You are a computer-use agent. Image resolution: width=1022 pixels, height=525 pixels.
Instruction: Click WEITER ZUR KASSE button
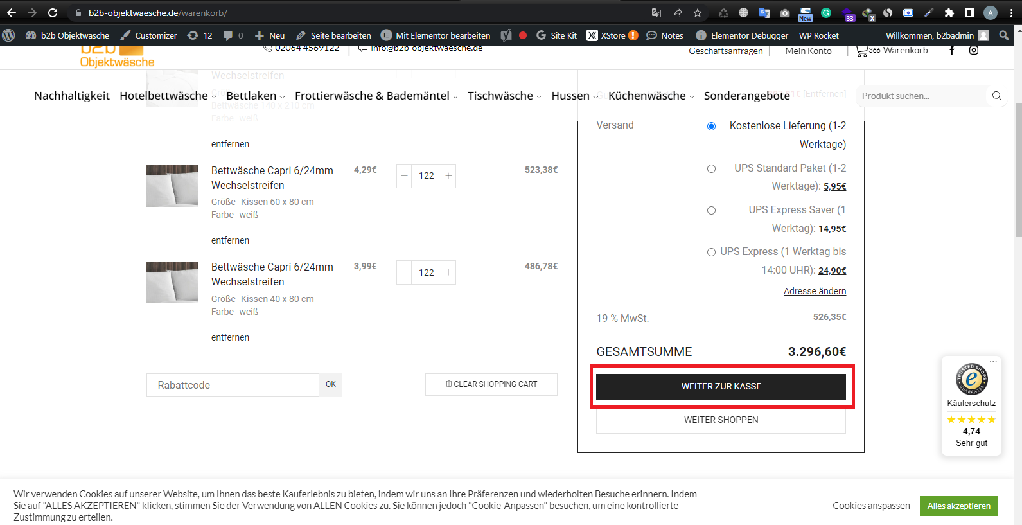(721, 386)
